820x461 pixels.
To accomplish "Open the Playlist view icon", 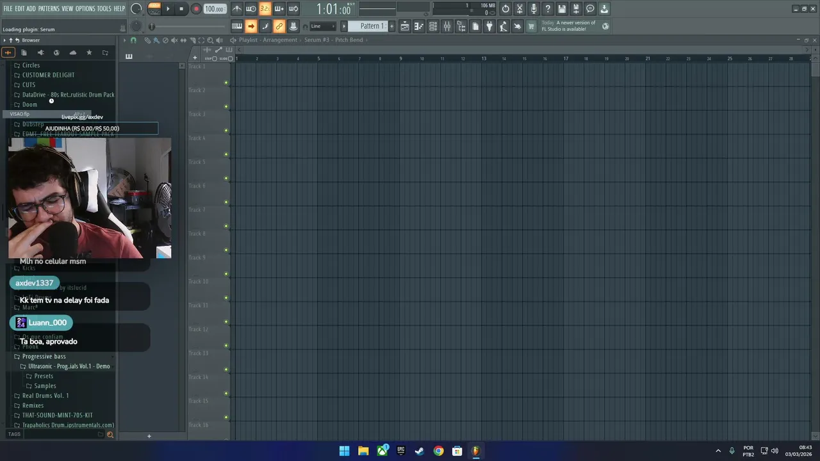I will (405, 26).
